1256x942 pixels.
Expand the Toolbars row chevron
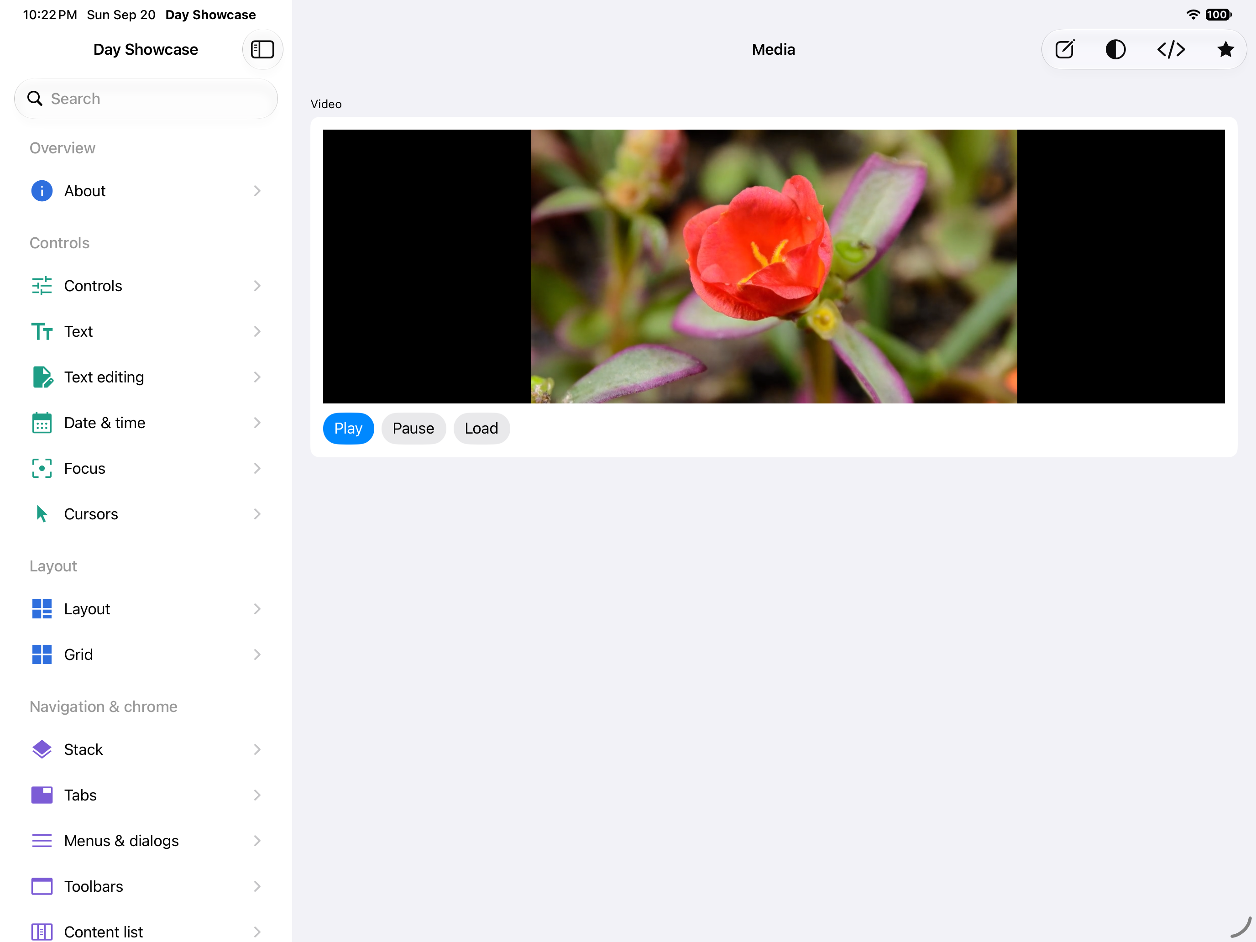pos(257,886)
